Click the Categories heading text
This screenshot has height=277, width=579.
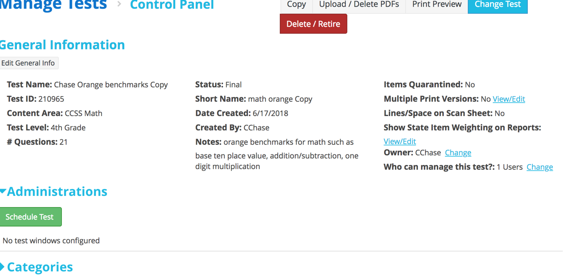tap(40, 267)
